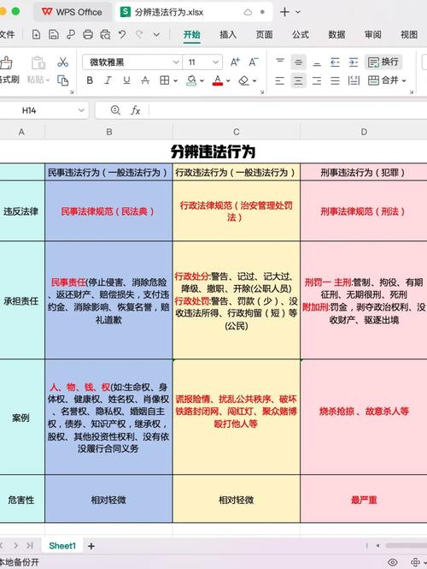
Task: Click the borders grid icon
Action: point(165,80)
